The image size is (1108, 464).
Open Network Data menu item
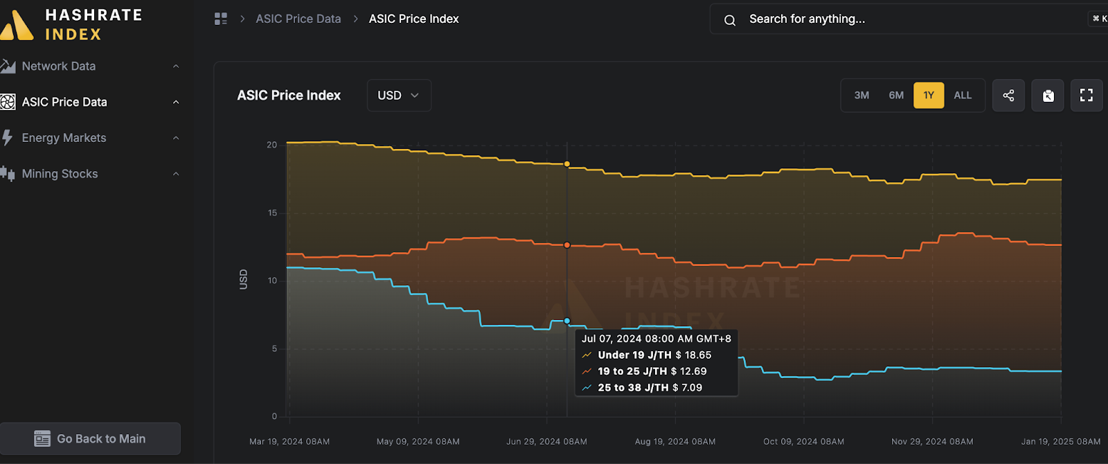[91, 66]
